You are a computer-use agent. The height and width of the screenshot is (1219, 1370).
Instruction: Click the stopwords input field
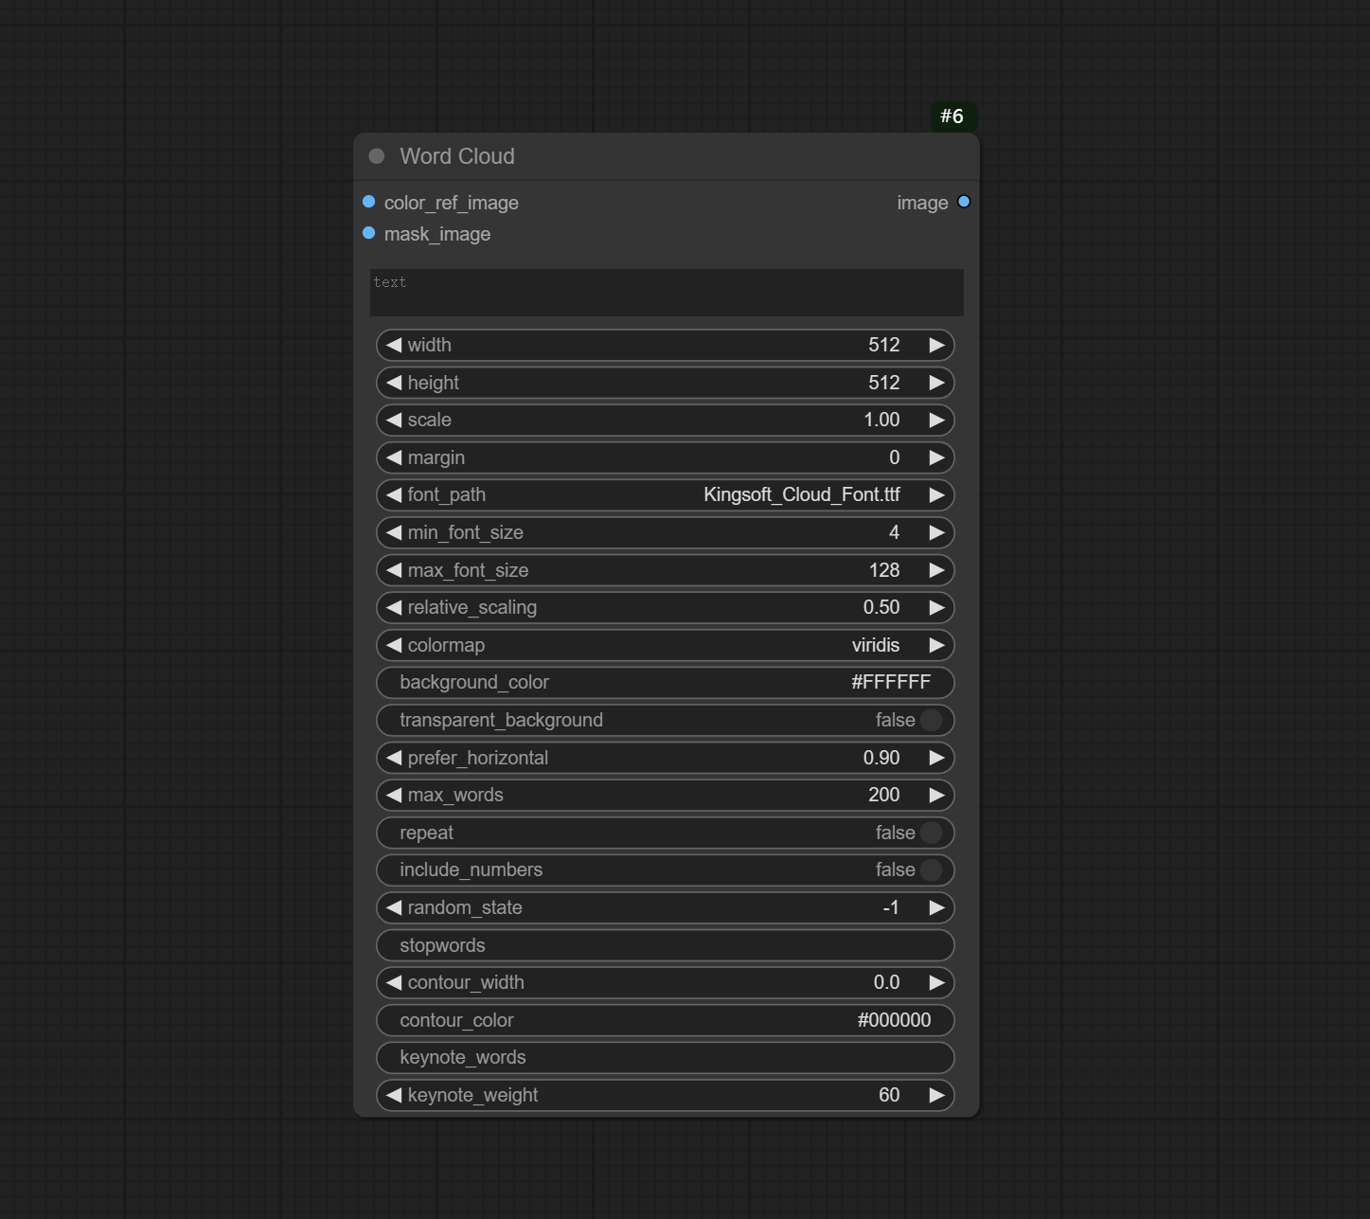click(665, 945)
